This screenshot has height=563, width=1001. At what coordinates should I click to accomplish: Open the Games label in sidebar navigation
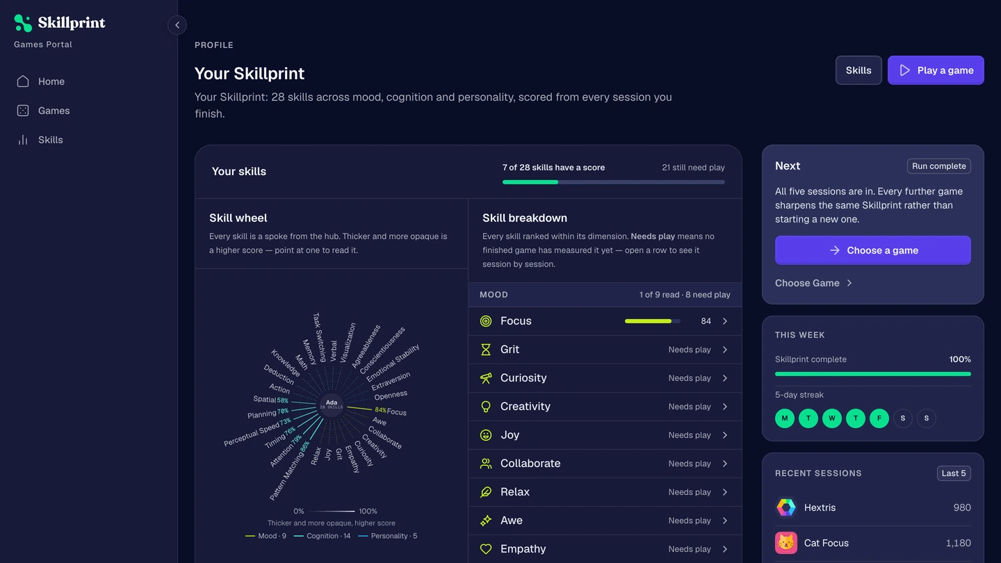(x=54, y=111)
